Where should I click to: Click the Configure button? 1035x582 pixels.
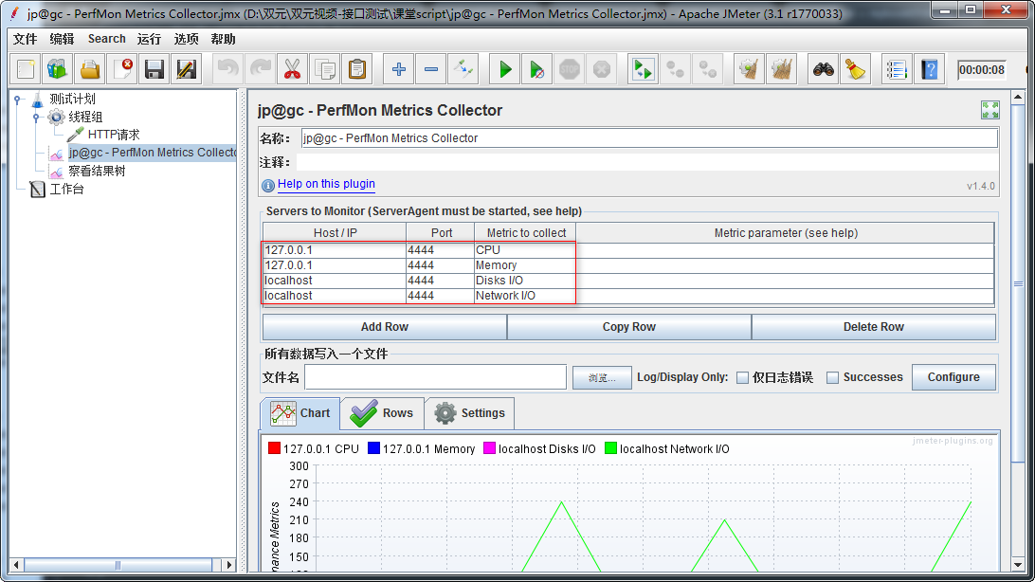point(953,376)
